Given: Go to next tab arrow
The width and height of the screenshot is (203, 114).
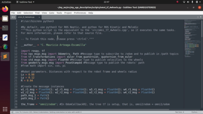Looking at the screenshot, I should point(14,17).
